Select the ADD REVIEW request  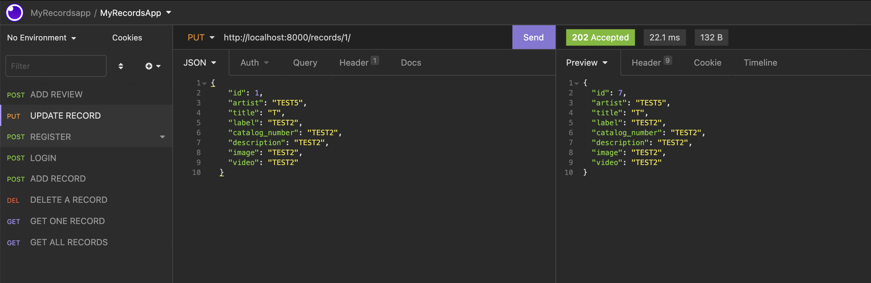(x=86, y=94)
